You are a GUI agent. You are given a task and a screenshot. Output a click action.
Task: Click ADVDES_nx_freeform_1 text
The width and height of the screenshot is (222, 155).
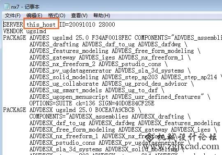(x=151, y=57)
